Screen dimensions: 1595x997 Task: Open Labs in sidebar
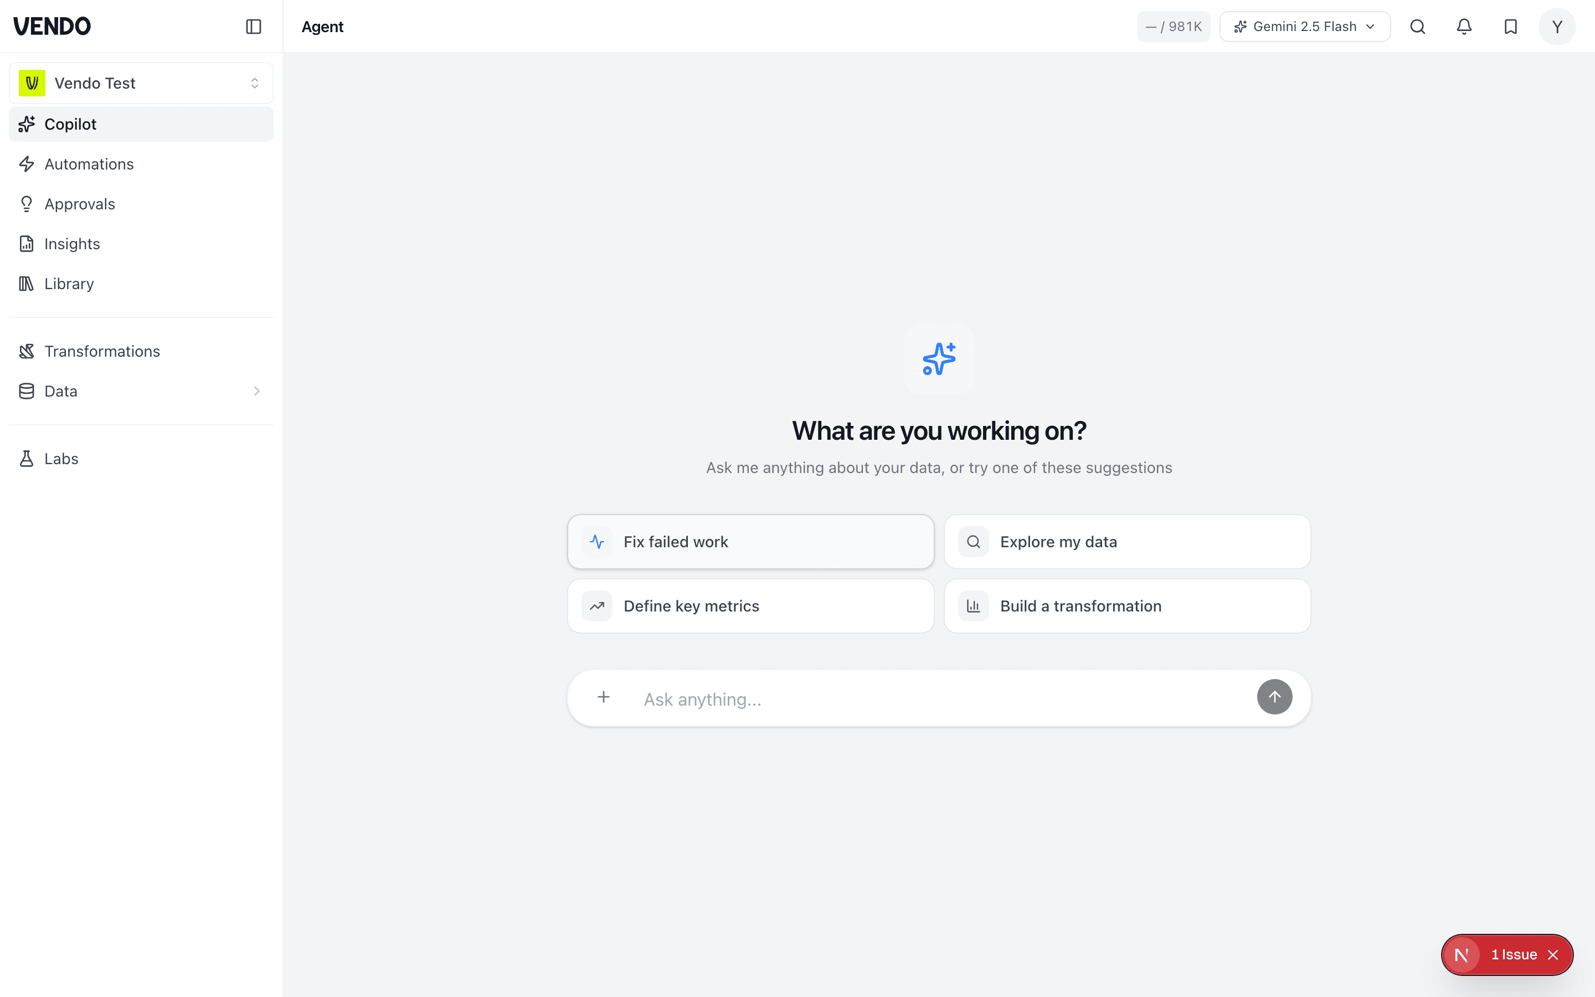(x=141, y=459)
